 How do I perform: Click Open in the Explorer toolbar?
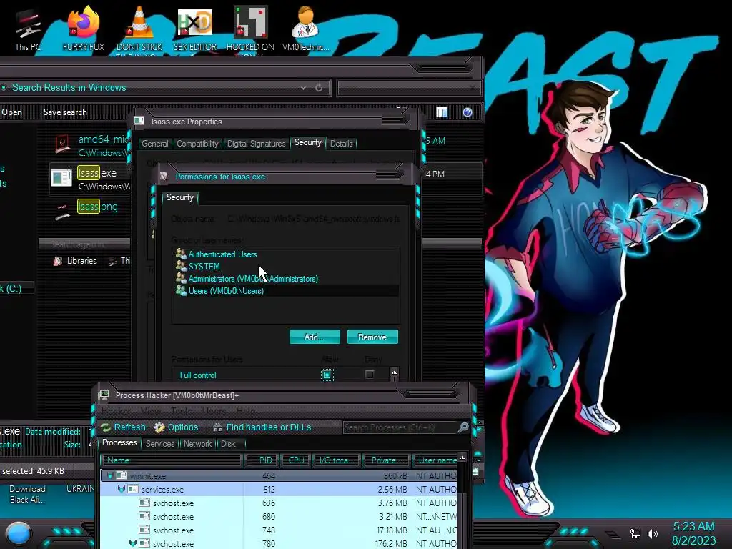[x=11, y=112]
